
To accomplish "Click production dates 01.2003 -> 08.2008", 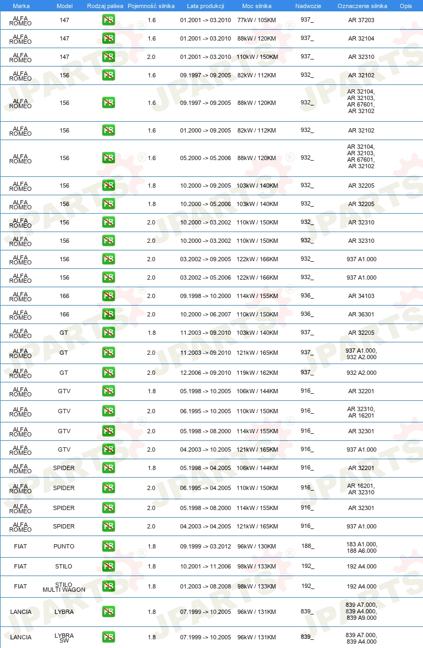I will [x=206, y=586].
